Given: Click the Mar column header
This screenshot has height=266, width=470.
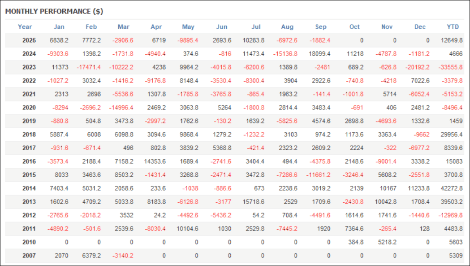Looking at the screenshot, I should pyautogui.click(x=123, y=27).
